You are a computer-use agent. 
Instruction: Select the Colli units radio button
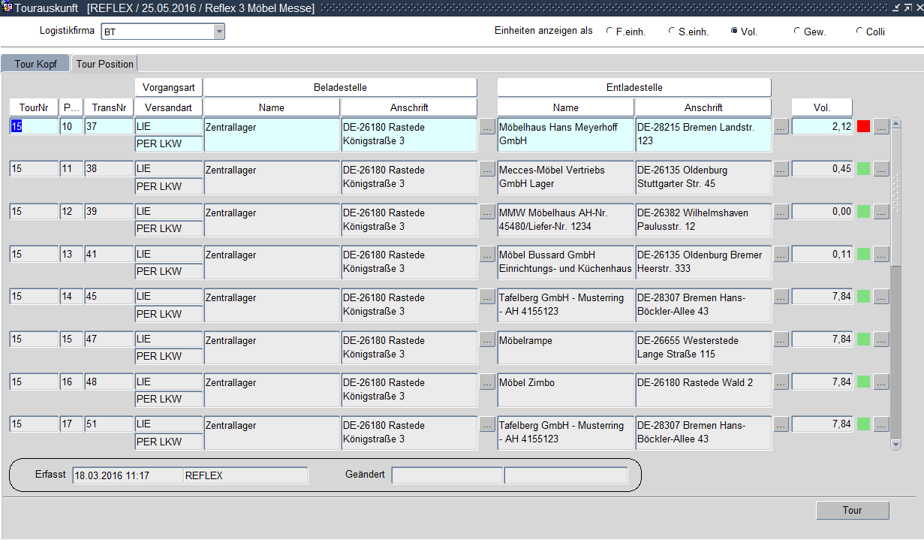click(x=859, y=32)
